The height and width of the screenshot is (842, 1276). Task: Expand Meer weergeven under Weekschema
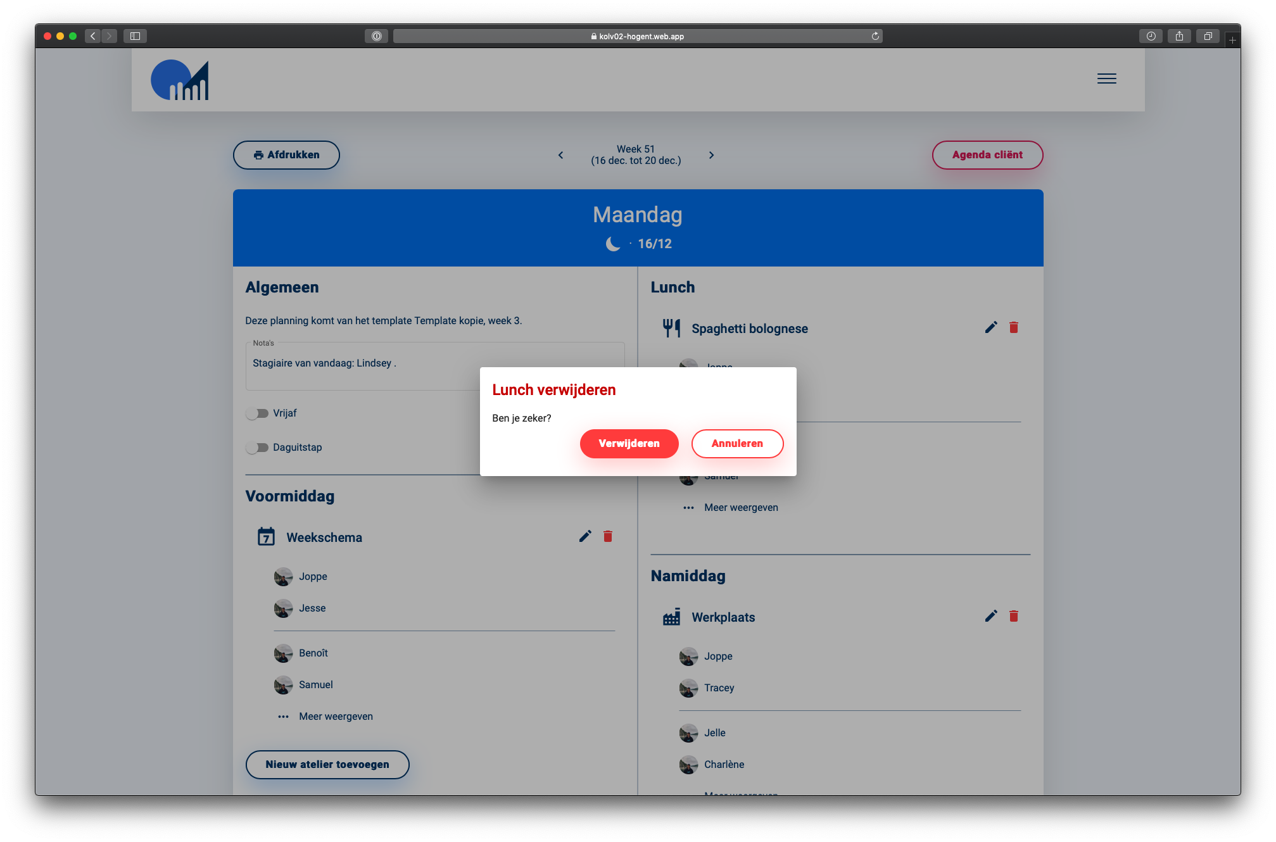click(x=336, y=716)
